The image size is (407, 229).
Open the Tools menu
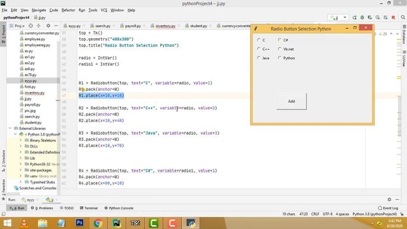point(93,10)
